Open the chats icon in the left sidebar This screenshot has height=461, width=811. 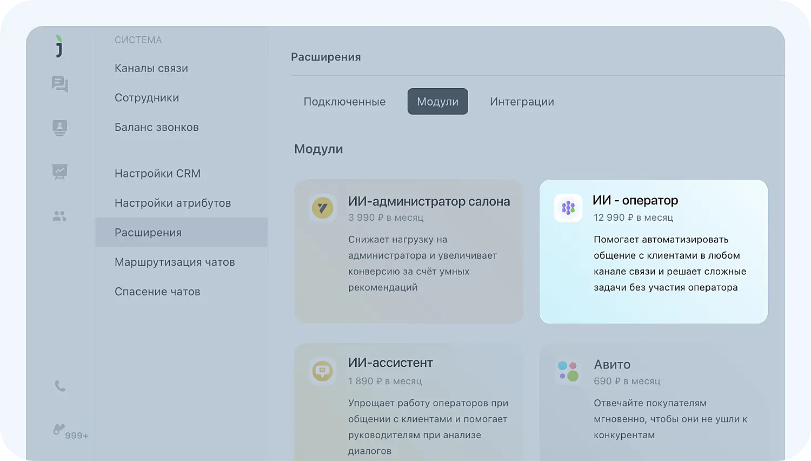point(59,85)
